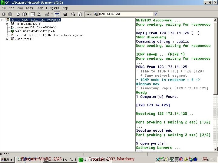218x163 pixels.
Task: Open the Edit menu
Action: [12, 8]
